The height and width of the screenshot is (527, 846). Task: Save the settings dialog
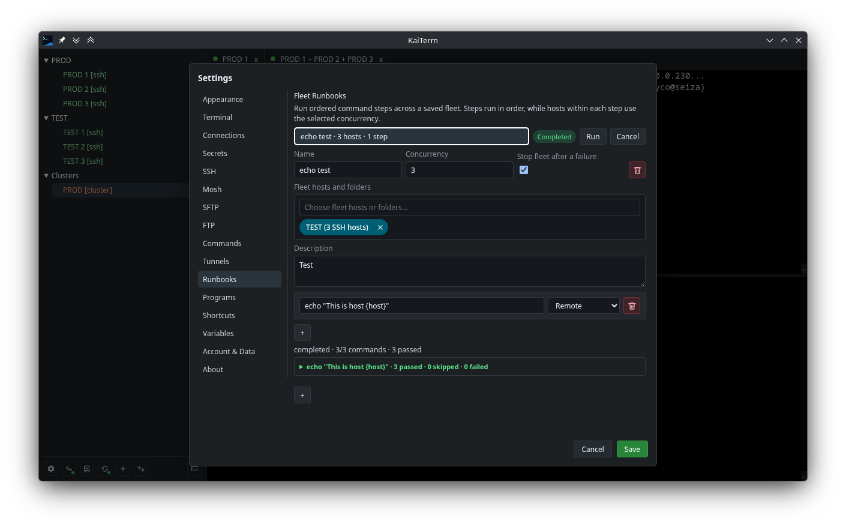click(632, 450)
